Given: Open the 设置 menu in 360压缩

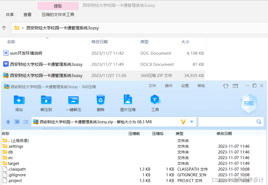Looking at the screenshot, I should (x=185, y=85).
